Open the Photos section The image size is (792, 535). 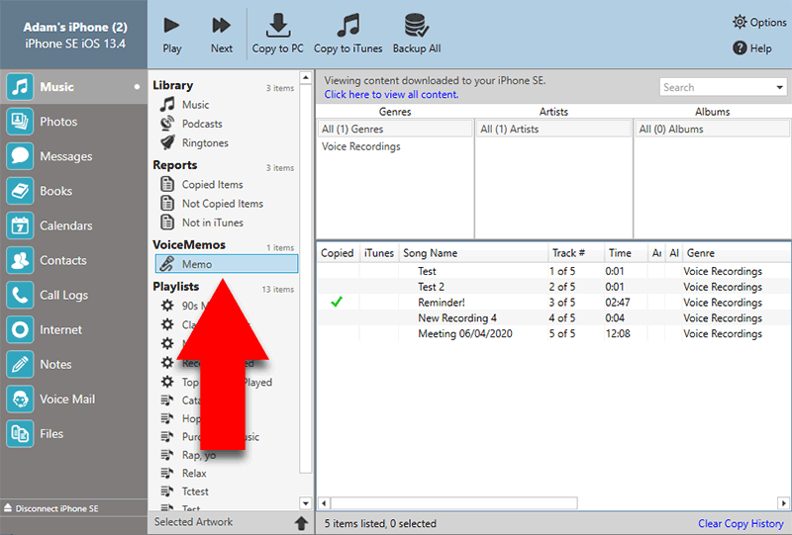(x=73, y=122)
